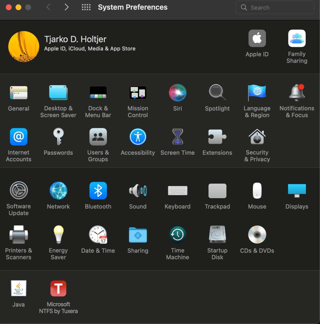Image resolution: width=320 pixels, height=324 pixels.
Task: Open Notifications & Focus preferences
Action: coord(297,93)
